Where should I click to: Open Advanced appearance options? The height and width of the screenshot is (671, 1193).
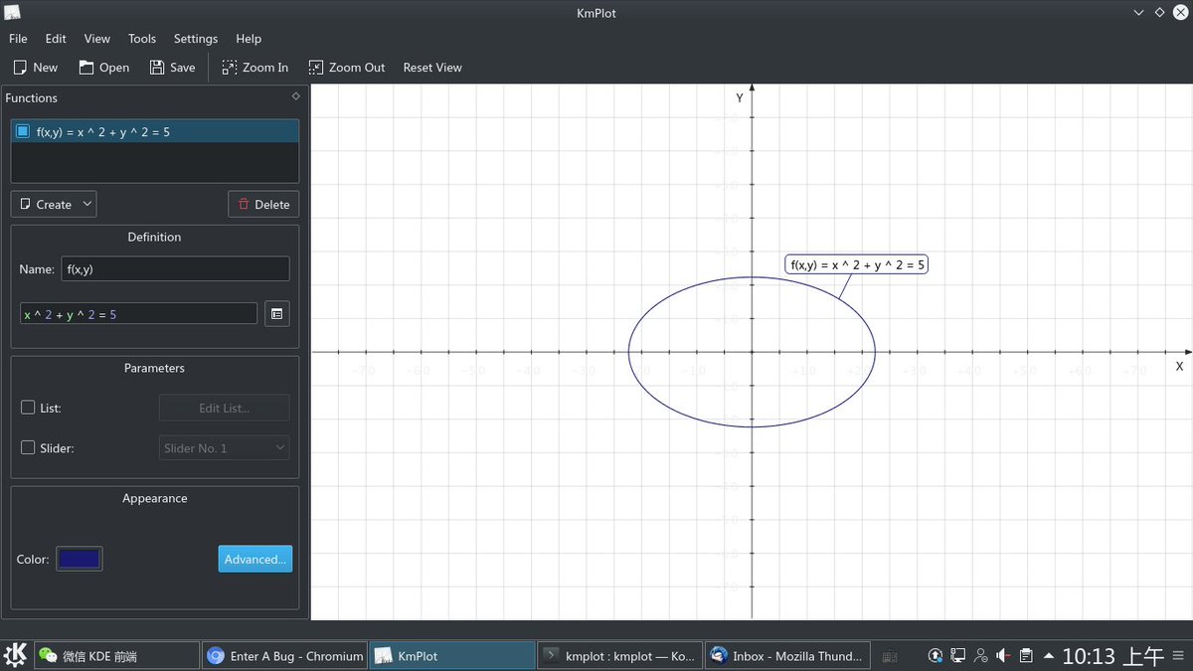click(x=256, y=559)
